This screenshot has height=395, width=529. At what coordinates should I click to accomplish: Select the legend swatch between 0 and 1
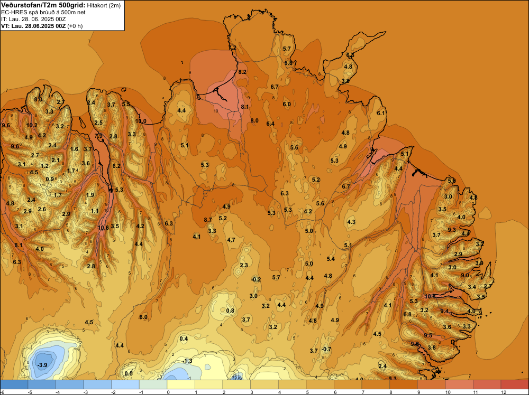[x=181, y=384]
